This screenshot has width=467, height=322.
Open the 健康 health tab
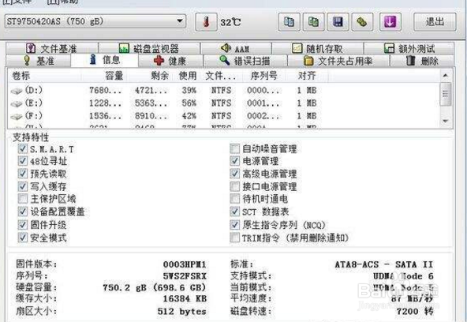tap(170, 61)
